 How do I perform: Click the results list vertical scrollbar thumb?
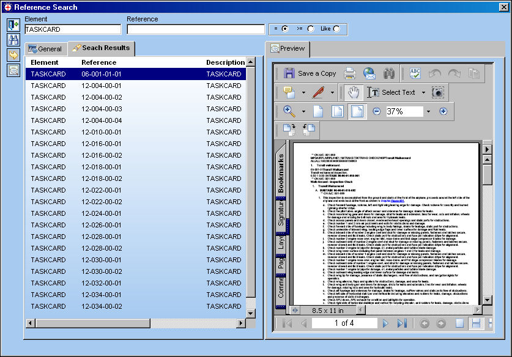pos(251,182)
